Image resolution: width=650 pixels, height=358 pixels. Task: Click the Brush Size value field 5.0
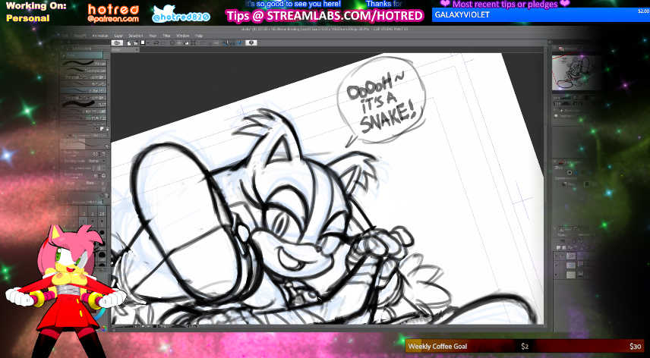coord(96,154)
